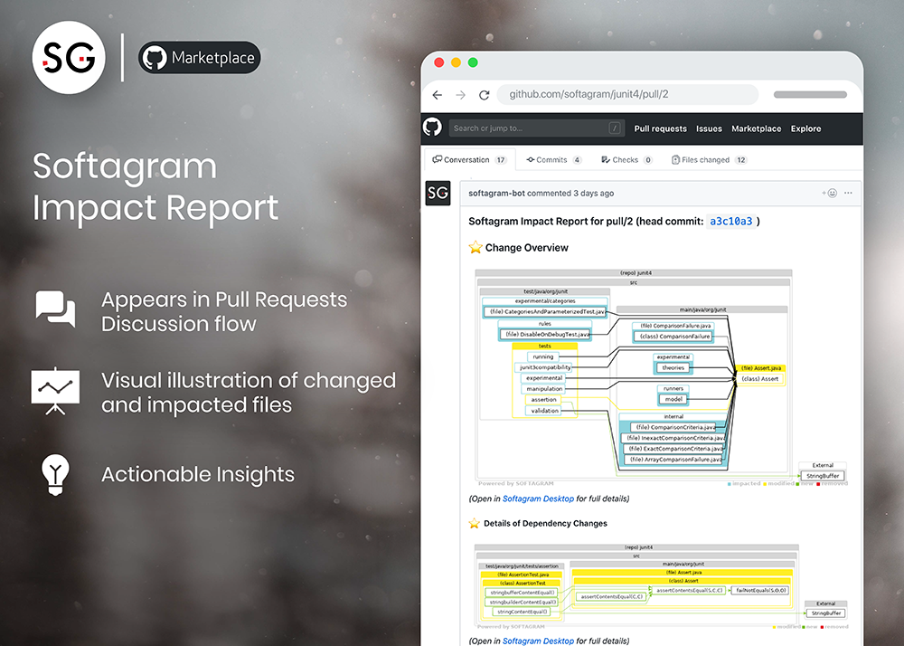
Task: Click the a3c10a3 commit link
Action: pos(732,220)
